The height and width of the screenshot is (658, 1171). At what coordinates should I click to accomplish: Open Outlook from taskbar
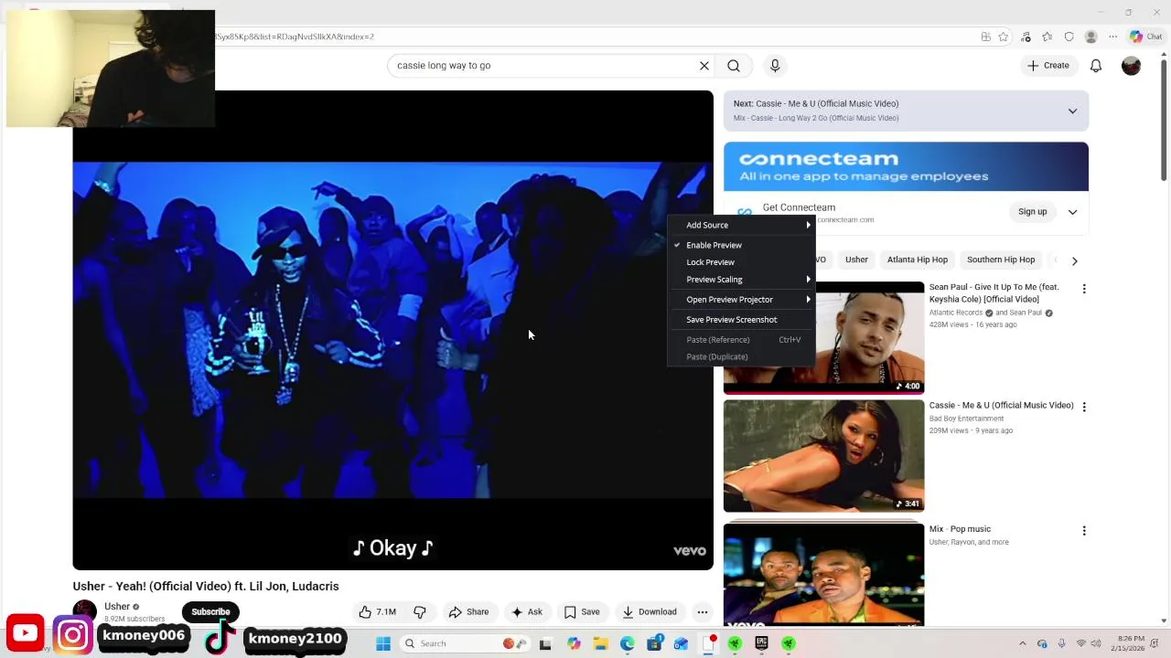click(x=681, y=643)
